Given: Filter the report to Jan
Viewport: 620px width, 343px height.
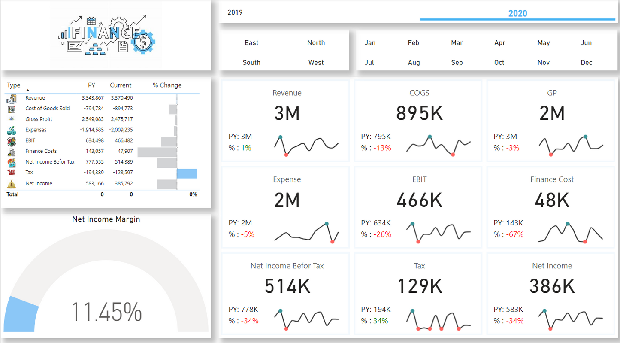Looking at the screenshot, I should [370, 42].
